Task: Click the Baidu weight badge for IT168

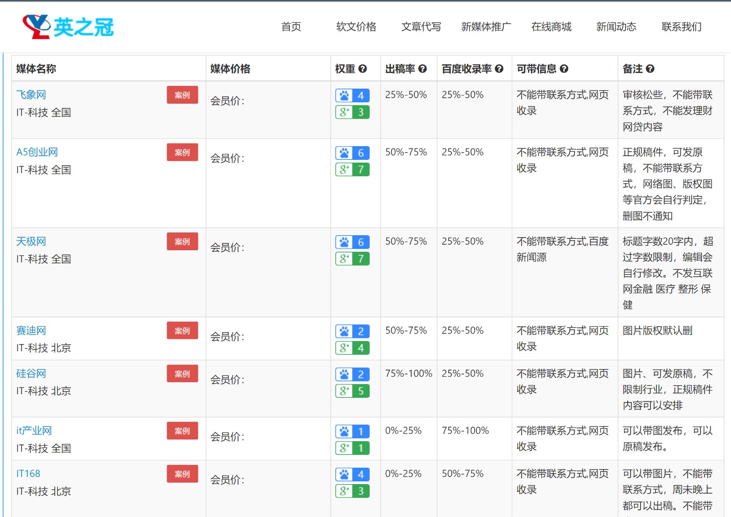Action: tap(352, 475)
